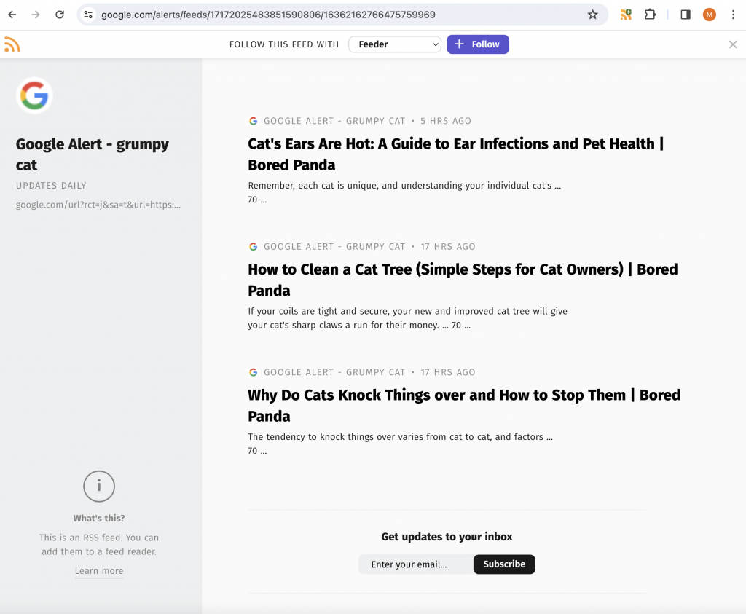746x614 pixels.
Task: Open the RSS feed extension icon in toolbar
Action: [626, 15]
